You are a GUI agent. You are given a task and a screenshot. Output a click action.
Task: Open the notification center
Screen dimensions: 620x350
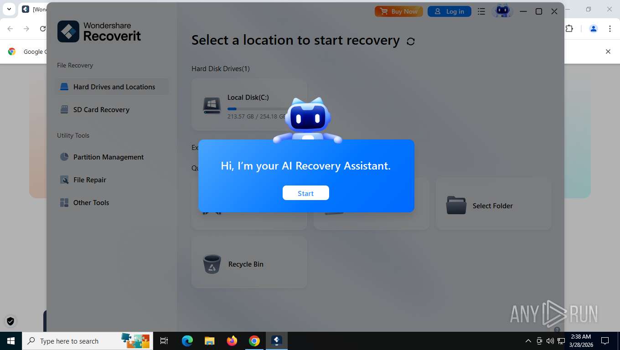point(605,341)
